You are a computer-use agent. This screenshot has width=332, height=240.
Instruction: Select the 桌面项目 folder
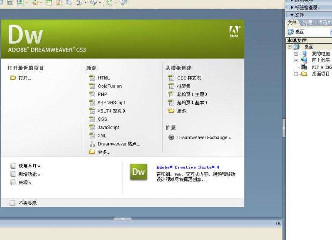tap(320, 74)
